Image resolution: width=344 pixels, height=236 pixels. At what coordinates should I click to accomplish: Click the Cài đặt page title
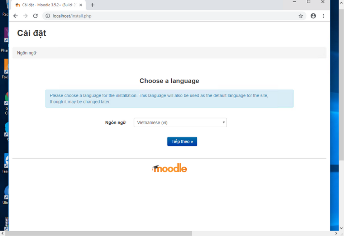point(32,33)
